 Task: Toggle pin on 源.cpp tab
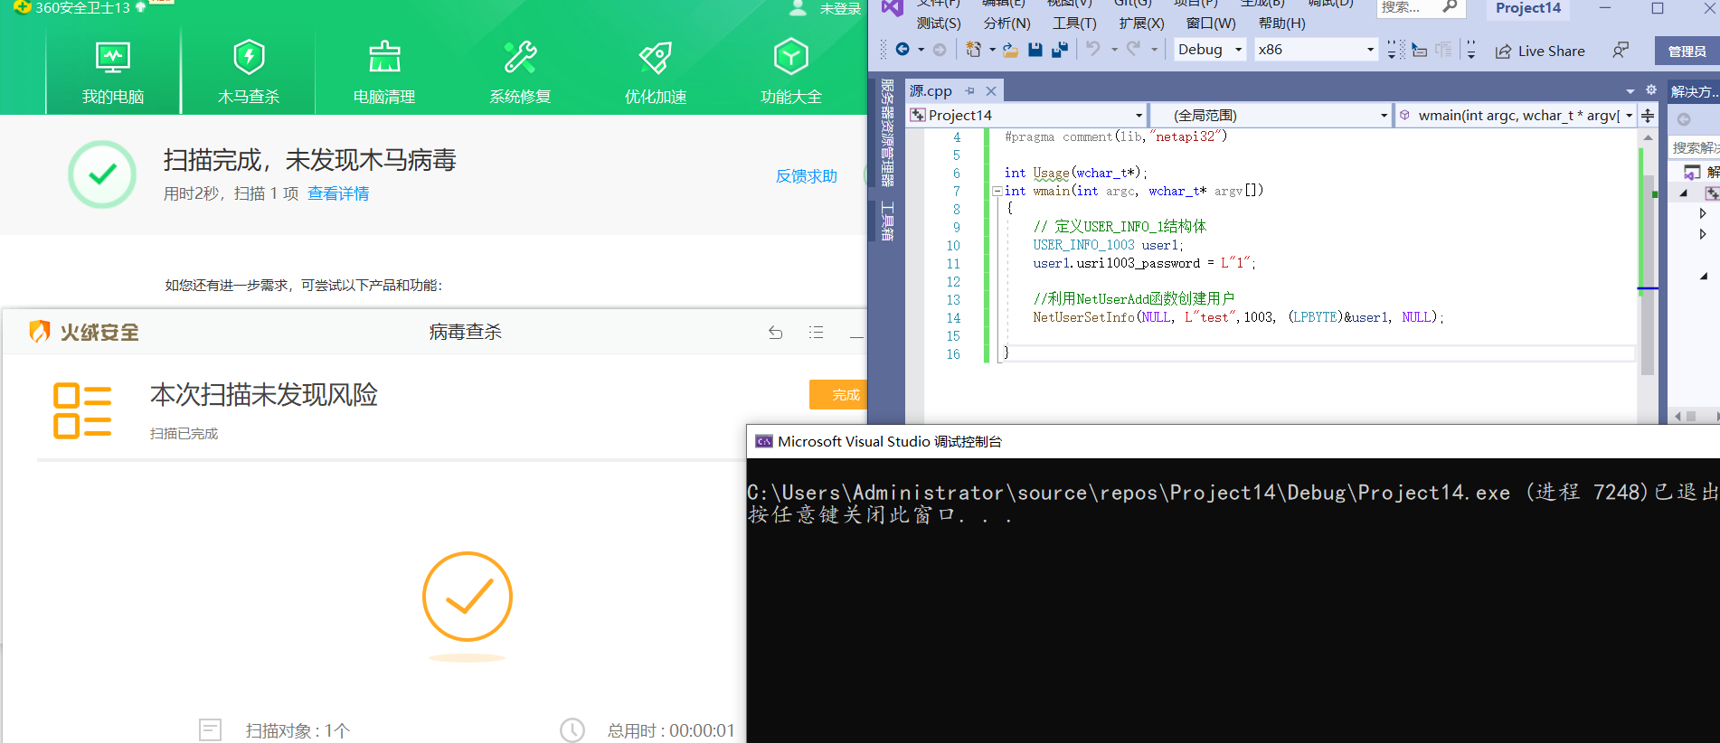pos(969,90)
